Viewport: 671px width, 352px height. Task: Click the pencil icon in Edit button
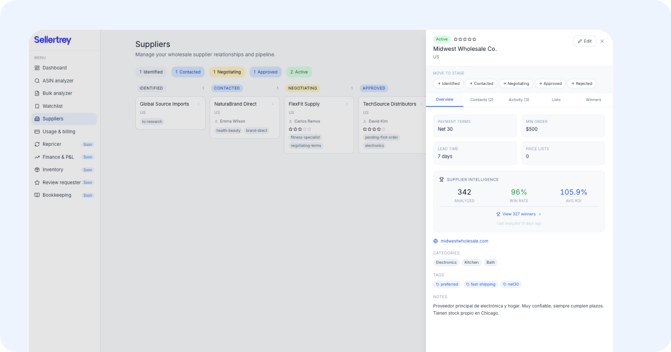[x=580, y=41]
